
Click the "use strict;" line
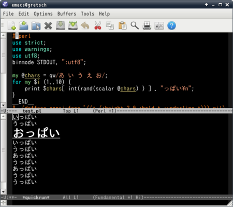29,43
